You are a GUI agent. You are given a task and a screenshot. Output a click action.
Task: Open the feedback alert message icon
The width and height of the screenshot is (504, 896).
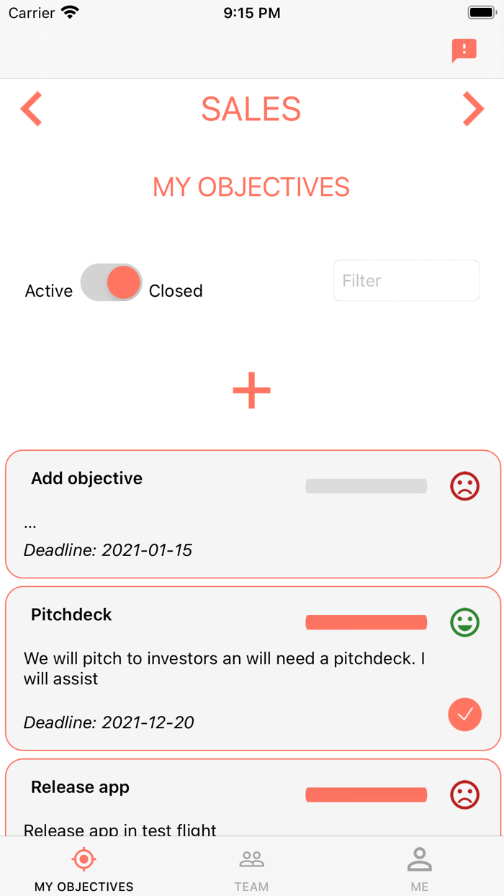click(x=464, y=50)
